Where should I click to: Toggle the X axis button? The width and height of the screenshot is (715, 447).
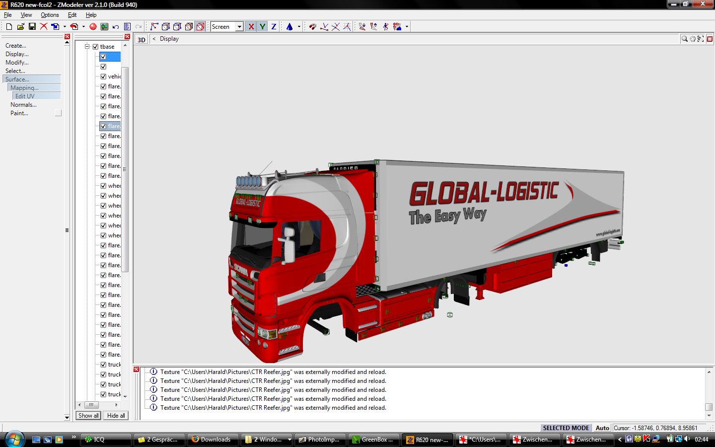[x=251, y=27]
